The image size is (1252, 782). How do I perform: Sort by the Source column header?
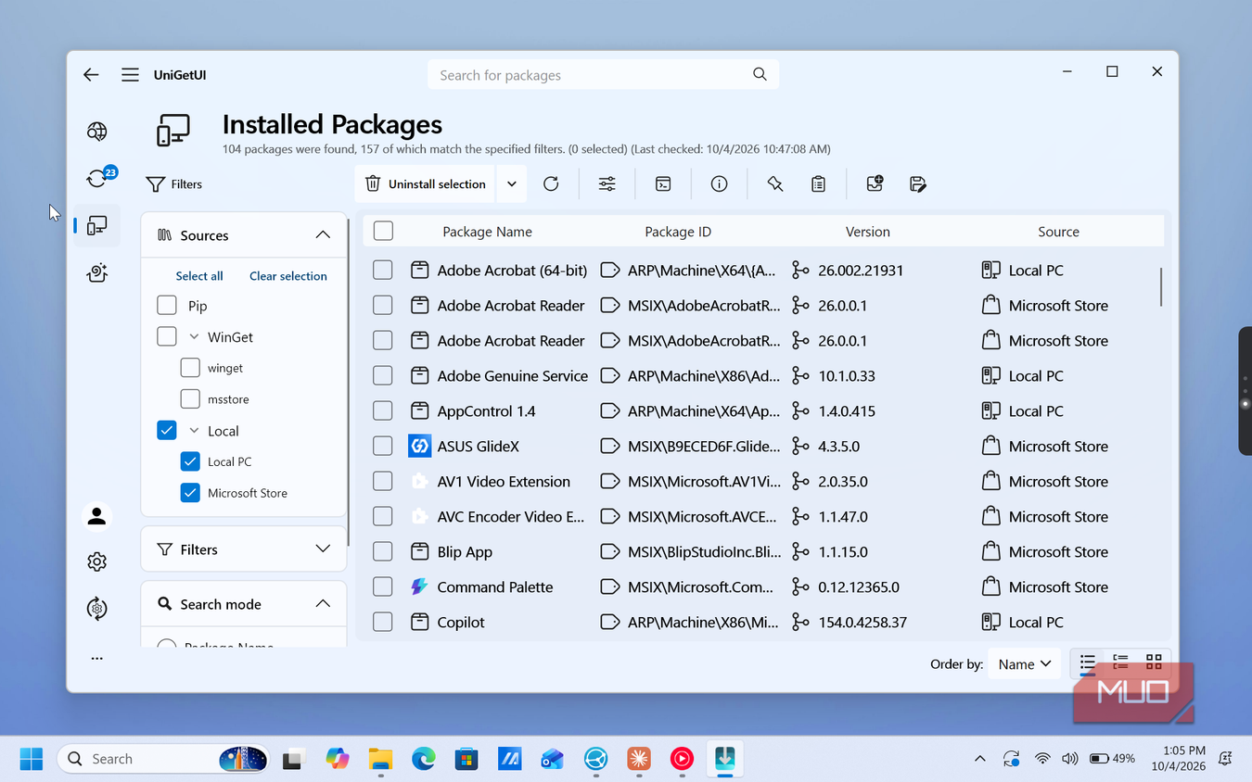pos(1058,232)
